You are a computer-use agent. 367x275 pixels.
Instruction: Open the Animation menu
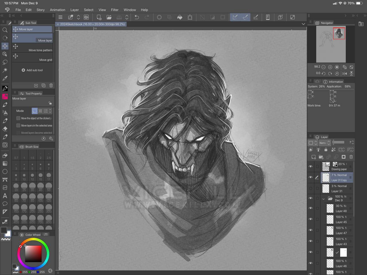(58, 10)
